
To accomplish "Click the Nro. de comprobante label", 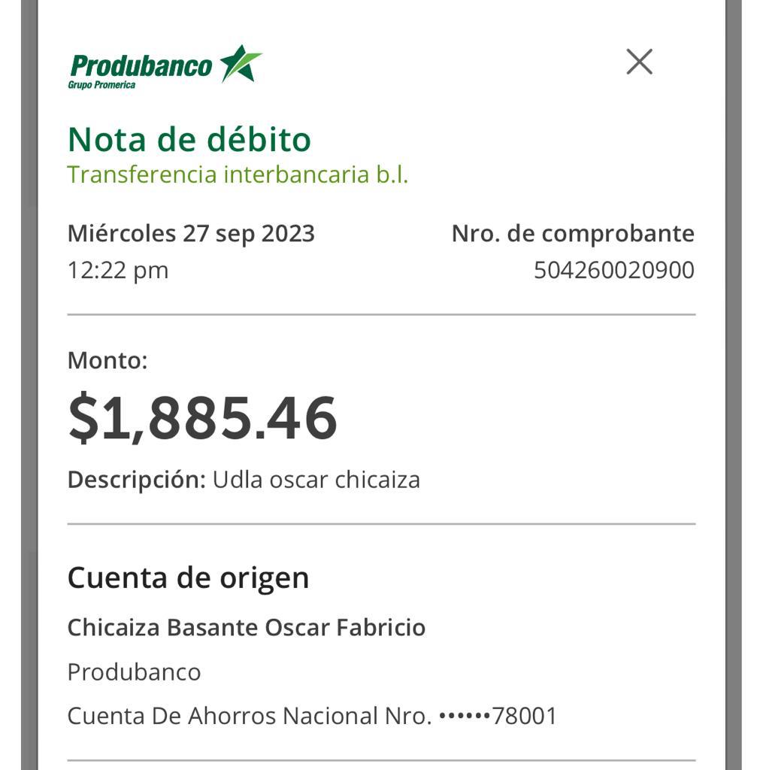I will (573, 233).
